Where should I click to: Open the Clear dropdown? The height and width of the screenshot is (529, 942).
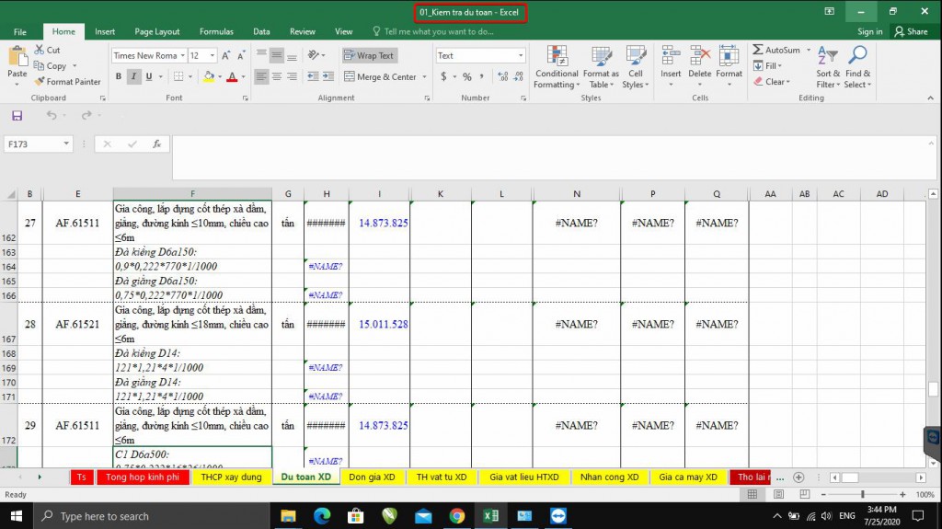[772, 81]
